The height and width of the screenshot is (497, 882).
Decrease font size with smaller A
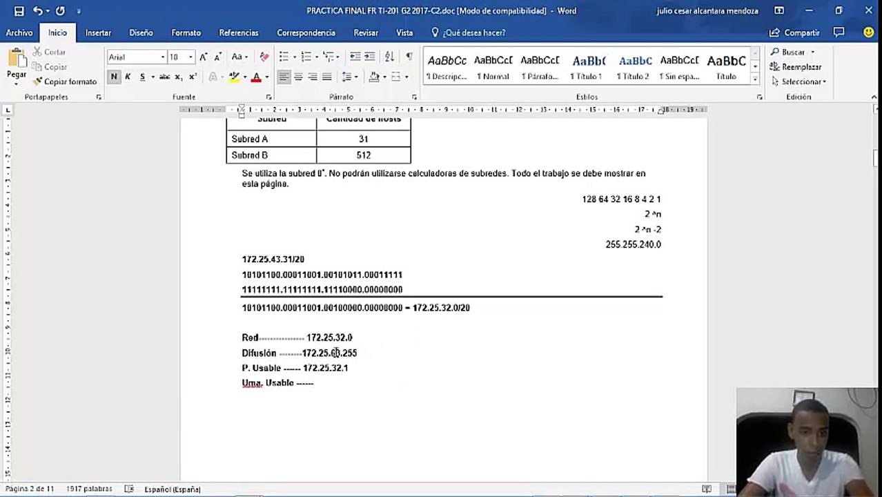[218, 57]
